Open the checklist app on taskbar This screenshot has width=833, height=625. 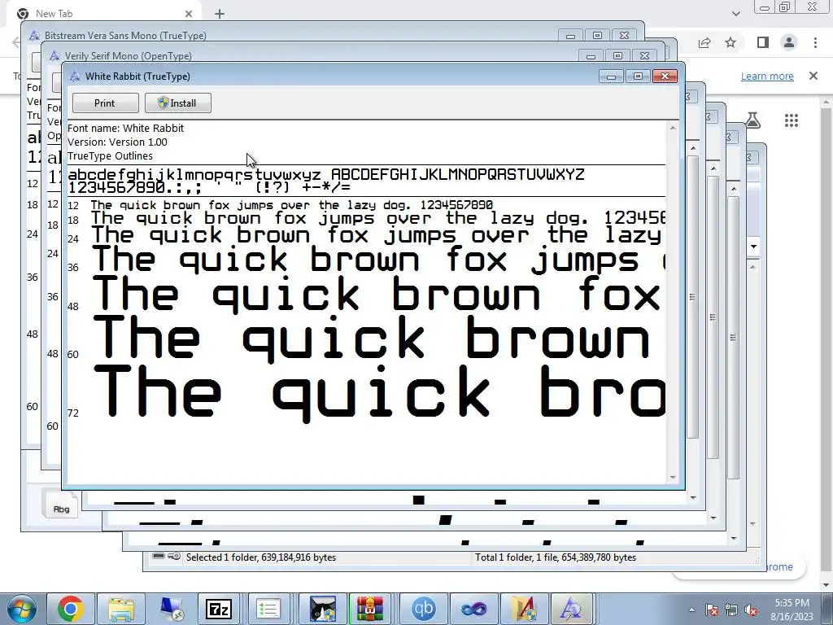click(268, 609)
